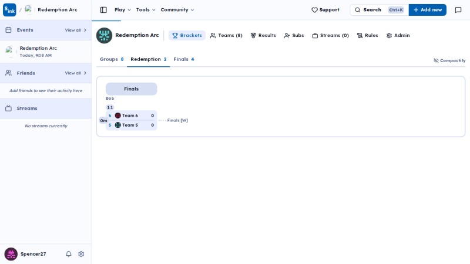
Task: Click the View all chevron beside Events
Action: [x=85, y=31]
